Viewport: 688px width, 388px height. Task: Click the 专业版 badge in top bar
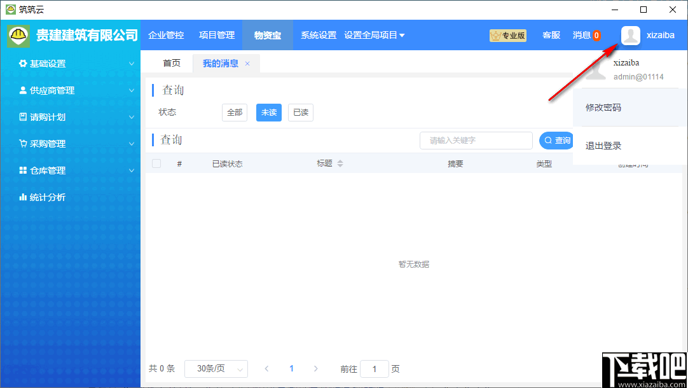[x=507, y=36]
